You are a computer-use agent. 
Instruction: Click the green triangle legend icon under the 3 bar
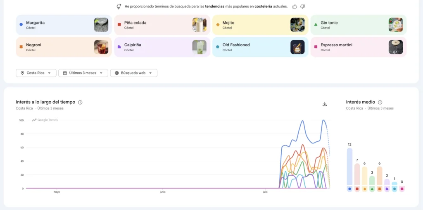point(372,189)
